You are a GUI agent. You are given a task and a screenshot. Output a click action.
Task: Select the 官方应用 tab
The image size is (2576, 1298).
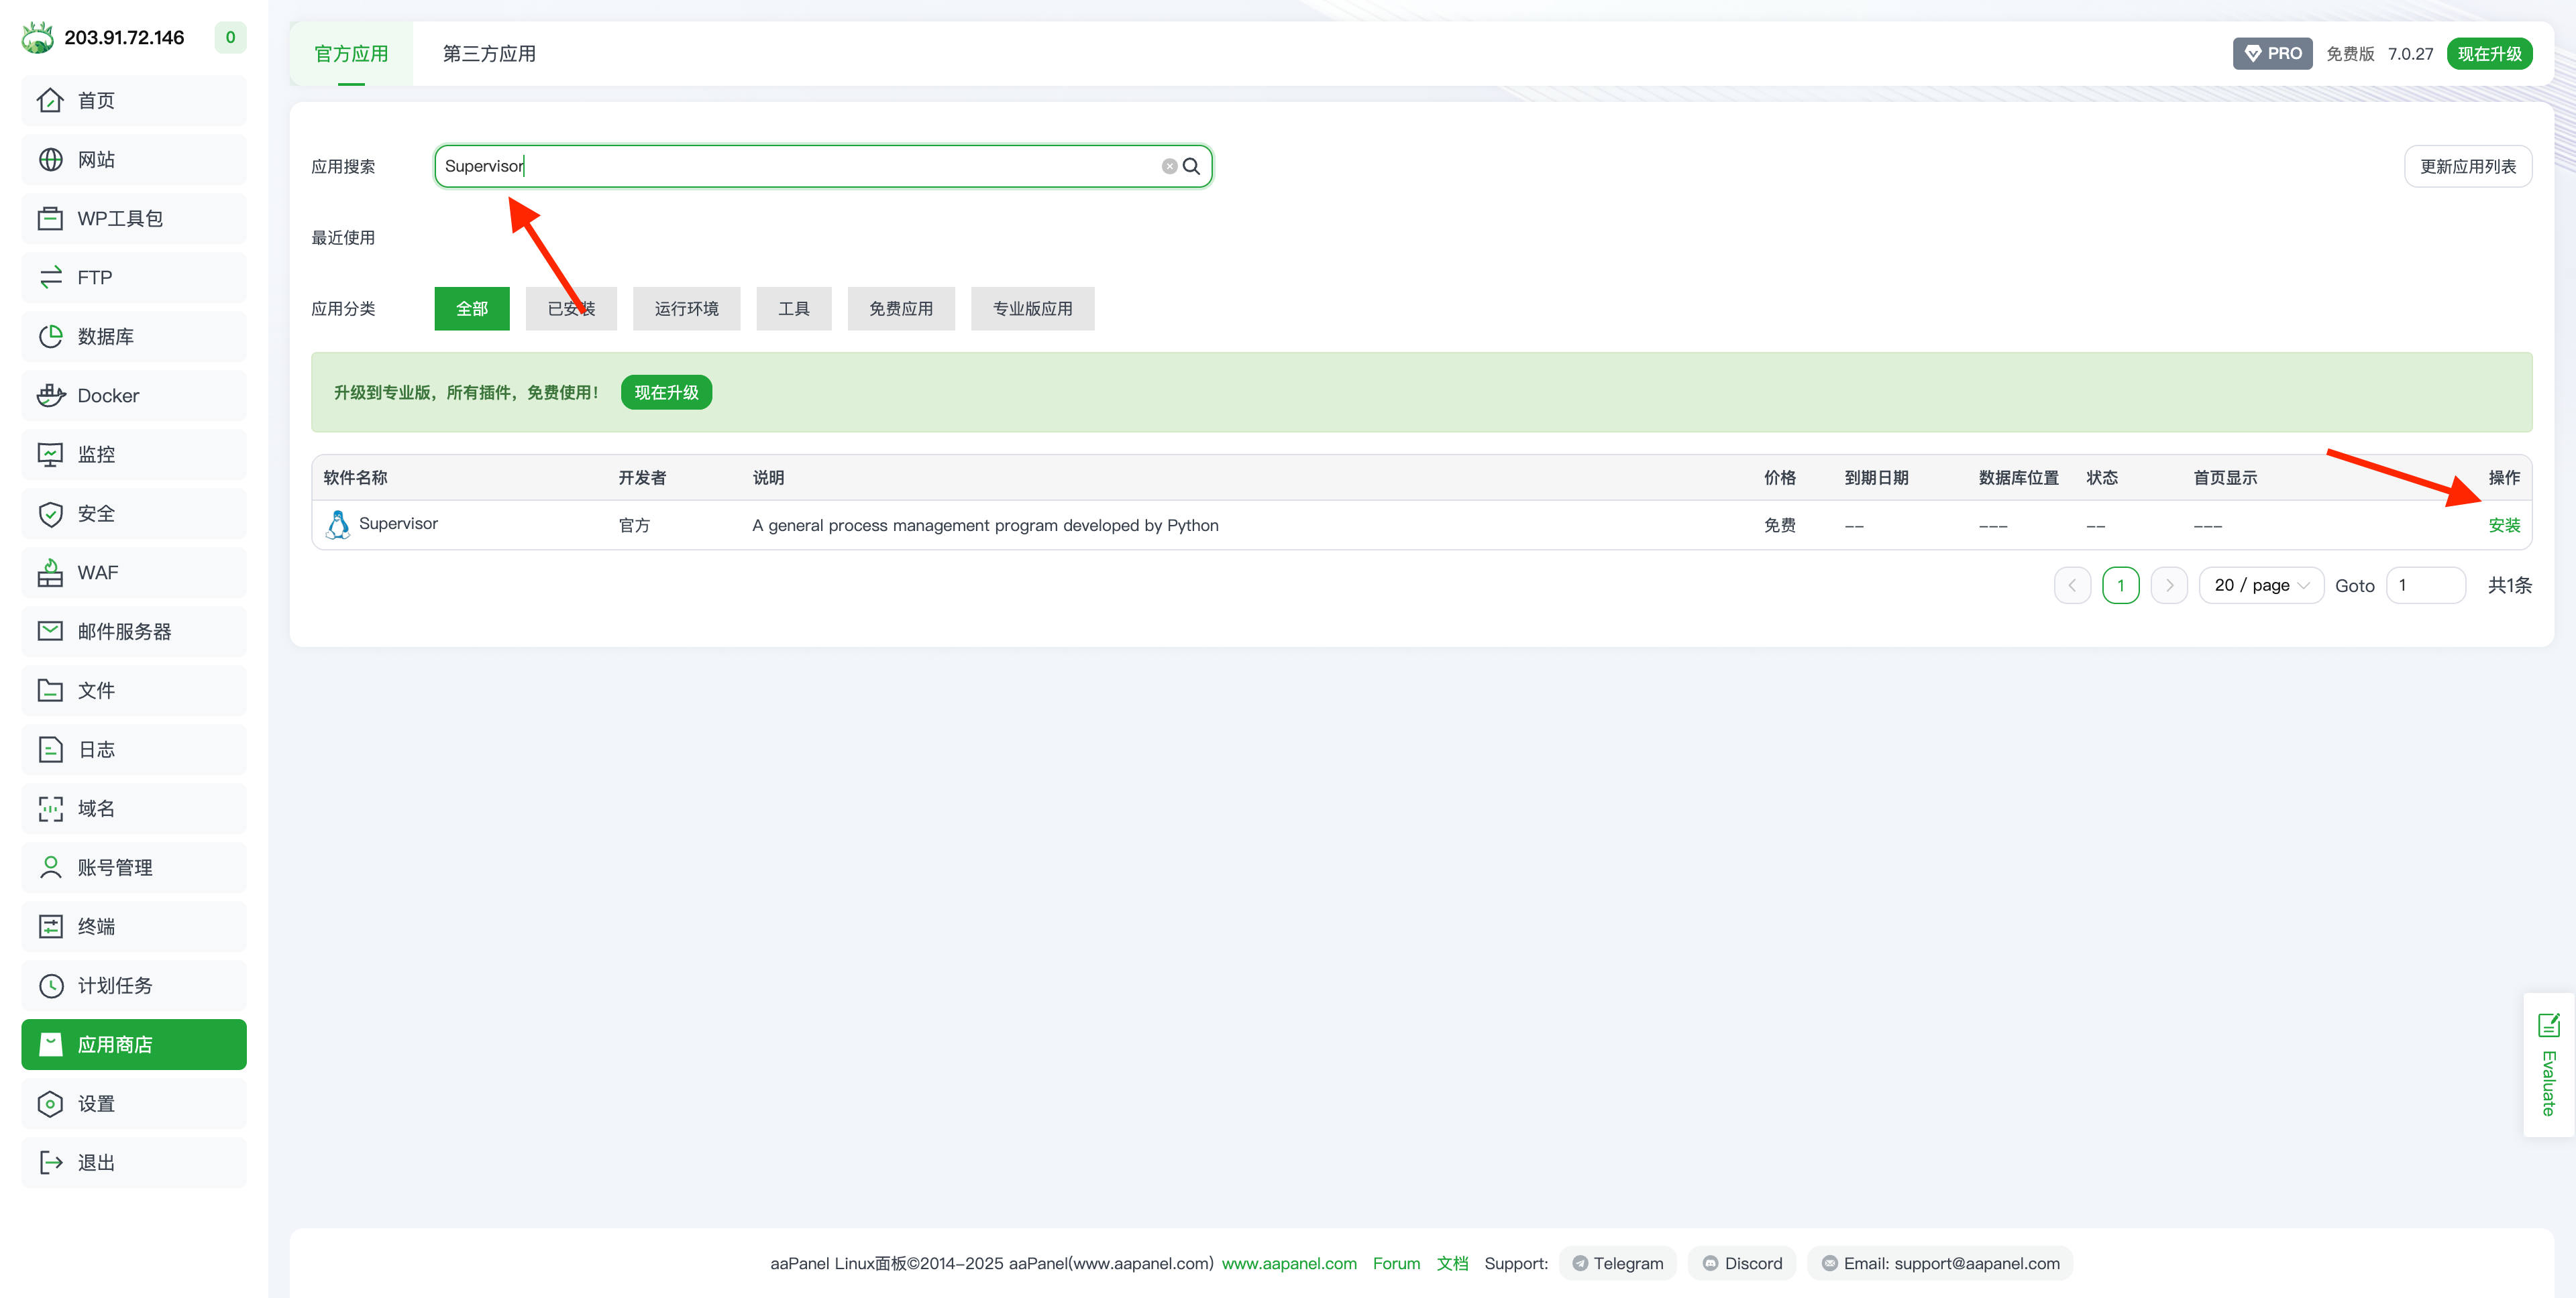[x=351, y=54]
